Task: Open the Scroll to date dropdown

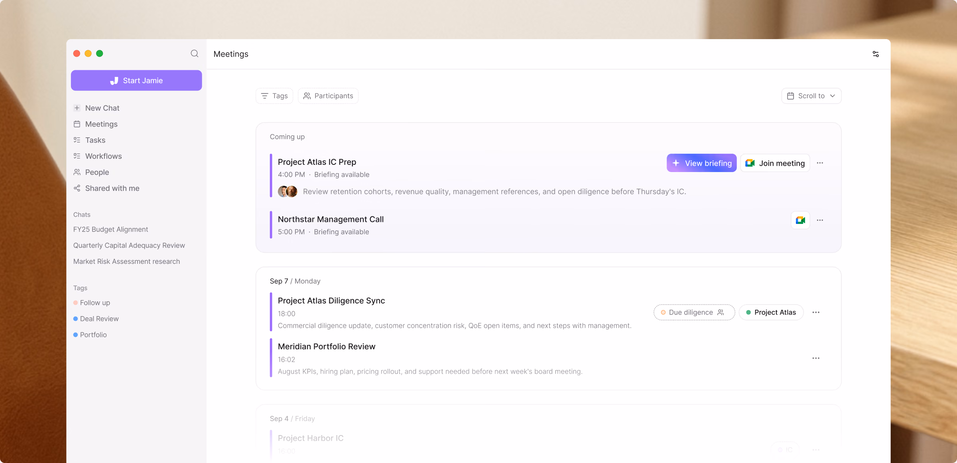Action: 811,96
